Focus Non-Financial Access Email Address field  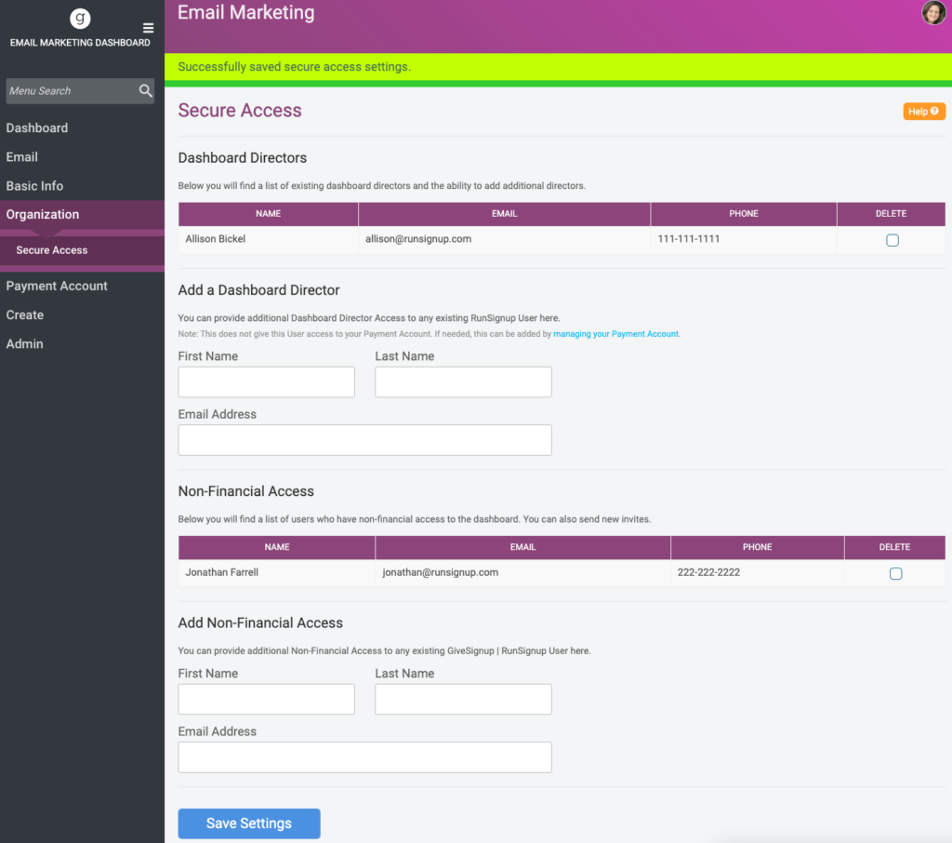pyautogui.click(x=364, y=757)
